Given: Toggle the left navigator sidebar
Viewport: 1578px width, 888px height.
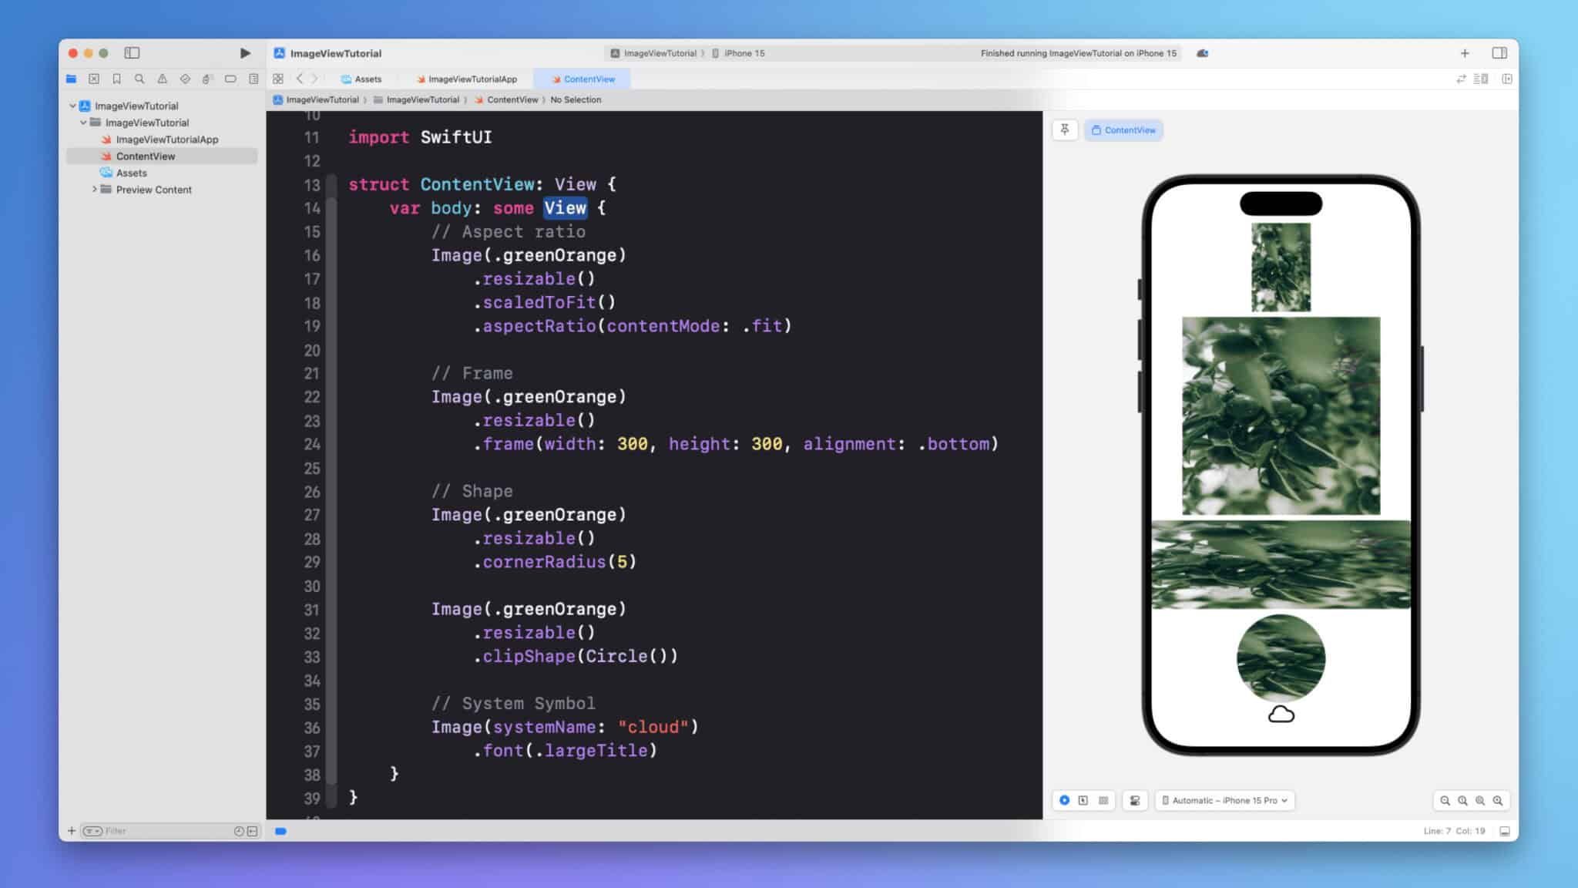Looking at the screenshot, I should [x=132, y=53].
